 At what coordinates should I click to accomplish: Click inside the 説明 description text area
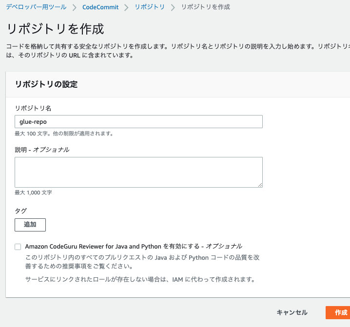138,172
